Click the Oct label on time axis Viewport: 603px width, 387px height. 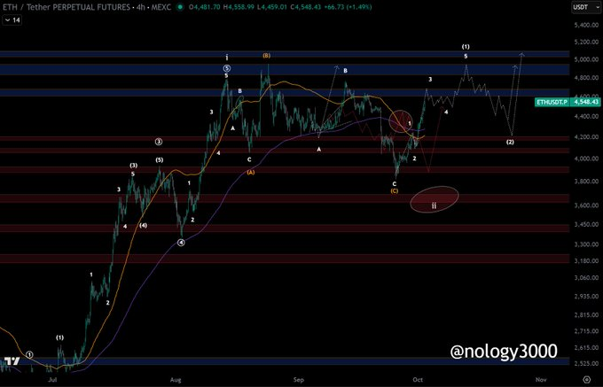[418, 380]
